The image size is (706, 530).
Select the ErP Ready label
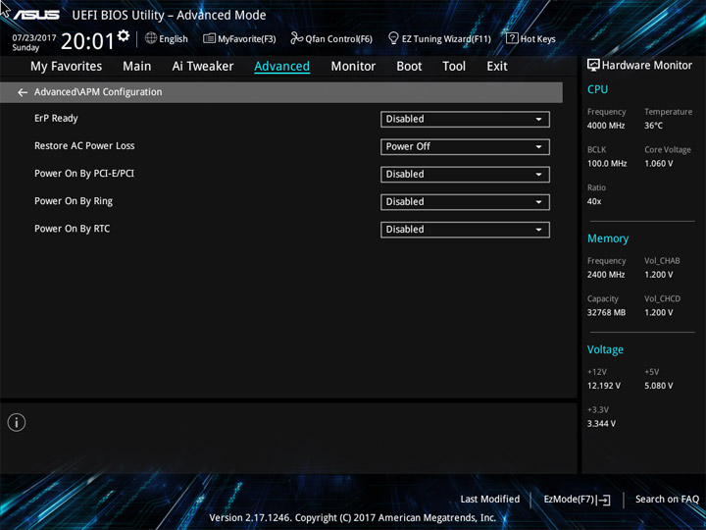(x=56, y=118)
